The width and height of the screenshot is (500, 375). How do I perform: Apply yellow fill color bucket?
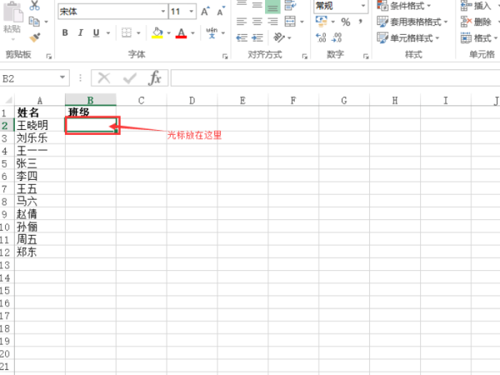coord(157,32)
